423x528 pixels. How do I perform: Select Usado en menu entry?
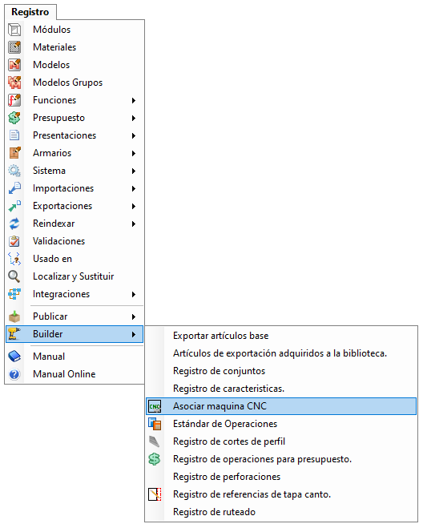pos(75,259)
